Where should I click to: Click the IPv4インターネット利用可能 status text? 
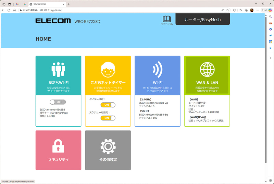[204, 112]
